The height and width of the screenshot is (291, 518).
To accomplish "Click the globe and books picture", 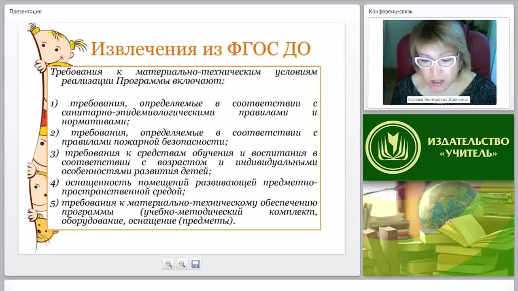I will [438, 228].
